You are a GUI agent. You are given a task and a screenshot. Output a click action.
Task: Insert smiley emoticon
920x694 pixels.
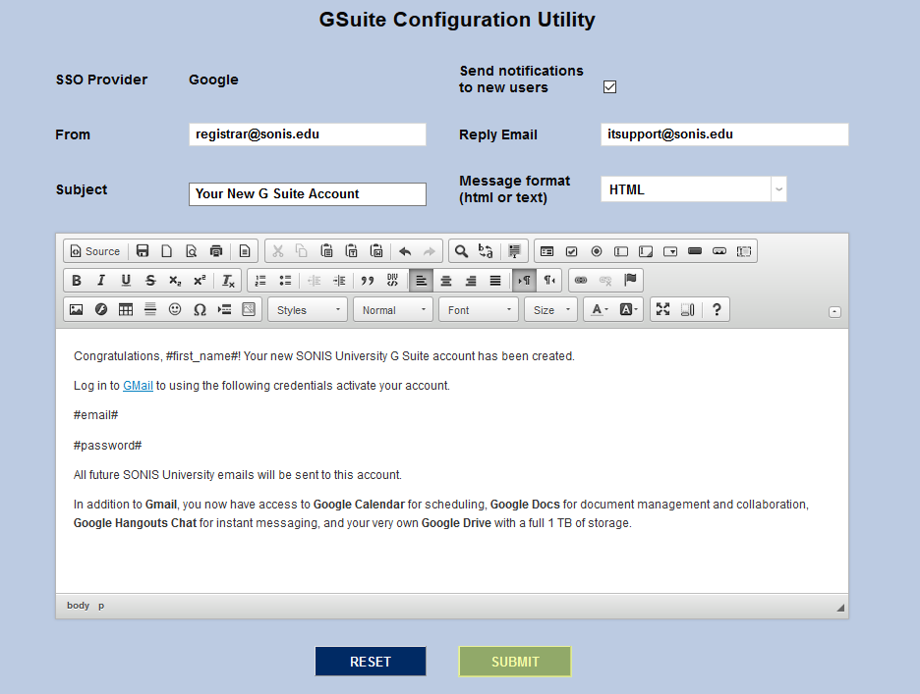175,310
